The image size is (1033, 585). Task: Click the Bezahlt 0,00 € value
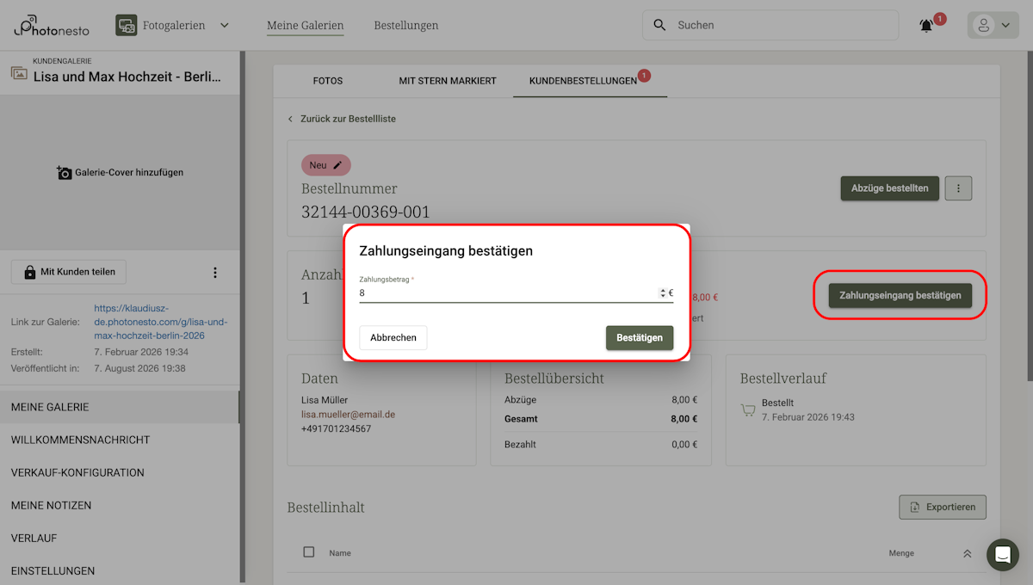pyautogui.click(x=684, y=445)
